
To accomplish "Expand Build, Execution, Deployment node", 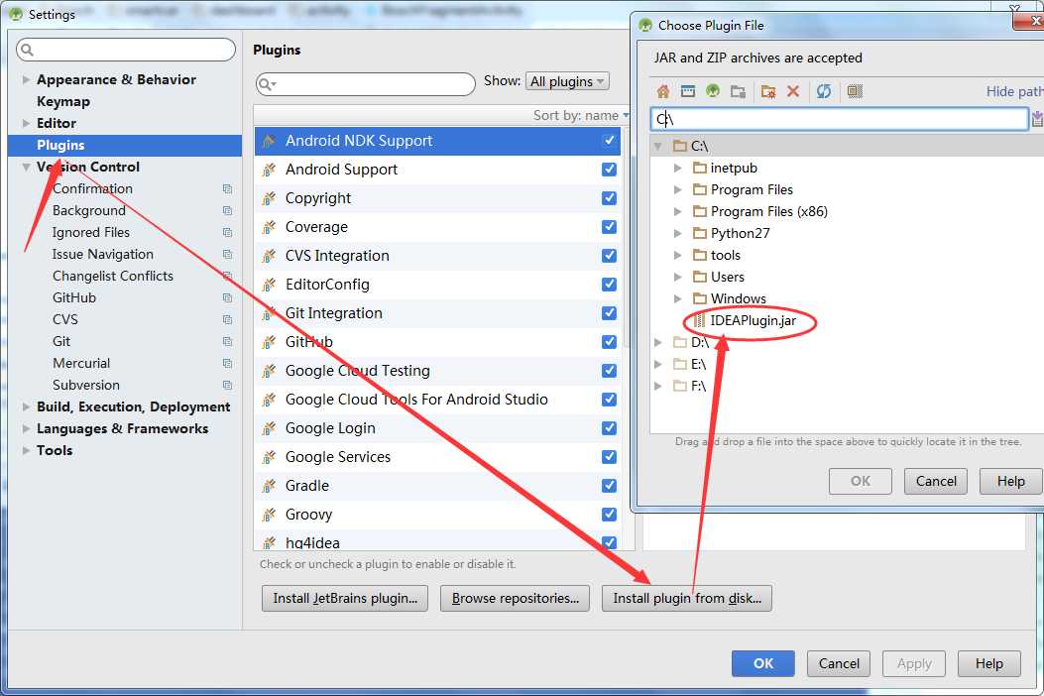I will click(26, 406).
